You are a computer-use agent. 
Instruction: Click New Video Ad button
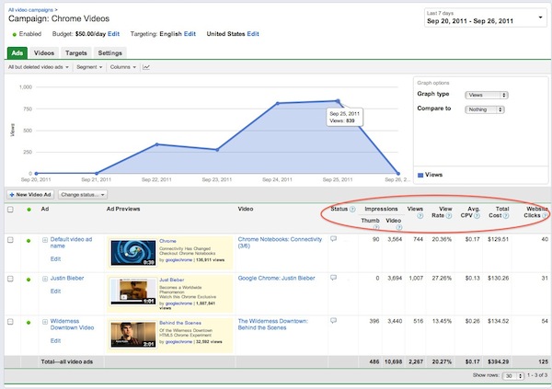[x=30, y=194]
